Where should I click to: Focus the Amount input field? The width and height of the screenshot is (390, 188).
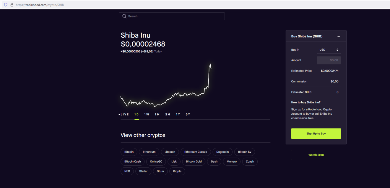[x=329, y=60]
